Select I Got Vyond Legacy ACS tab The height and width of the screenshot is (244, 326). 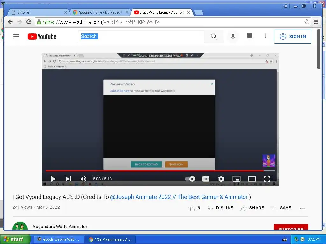point(159,12)
